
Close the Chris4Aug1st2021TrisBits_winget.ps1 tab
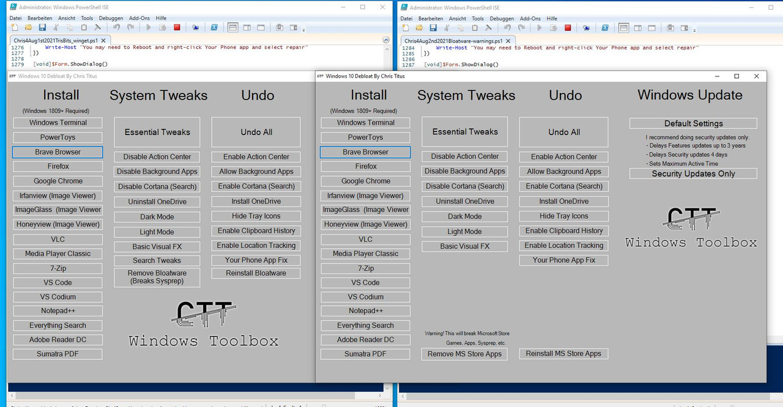[103, 40]
